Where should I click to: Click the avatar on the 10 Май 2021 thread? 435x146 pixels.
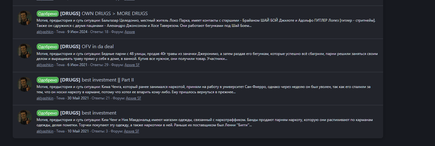tap(25, 117)
